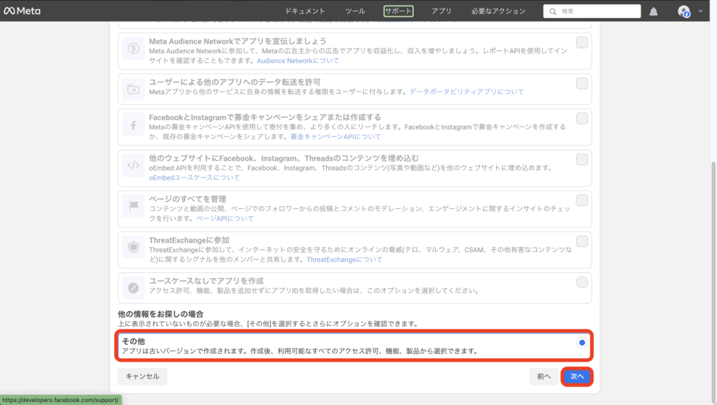Open the サポート menu
Viewport: 717px width, 405px height.
coord(398,11)
